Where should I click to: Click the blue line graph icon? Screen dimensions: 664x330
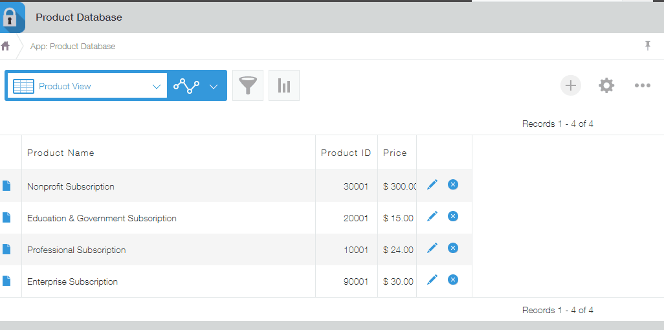click(186, 86)
